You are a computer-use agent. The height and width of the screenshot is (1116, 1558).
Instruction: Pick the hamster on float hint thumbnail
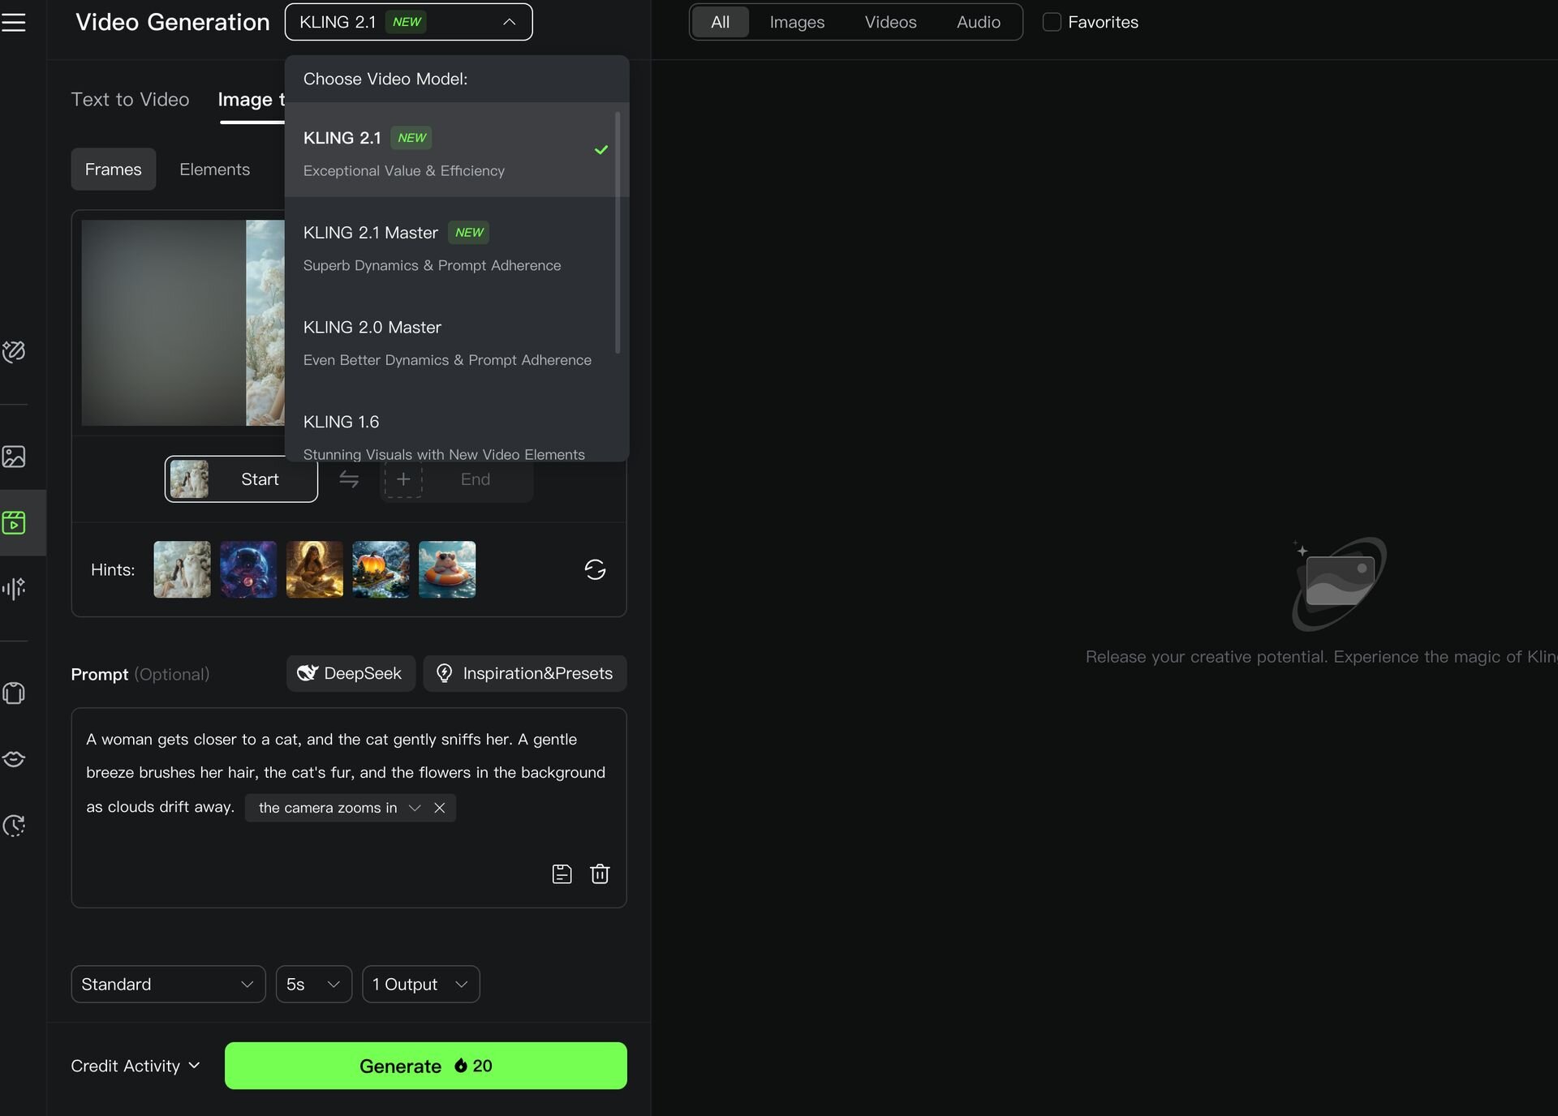pyautogui.click(x=447, y=569)
